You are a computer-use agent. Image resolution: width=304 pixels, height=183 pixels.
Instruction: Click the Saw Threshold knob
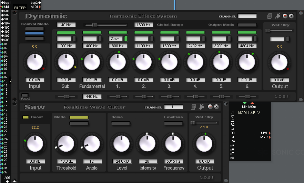66,144
